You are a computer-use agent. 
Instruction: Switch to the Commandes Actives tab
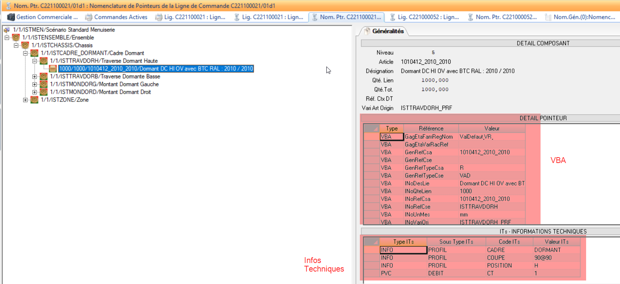(x=120, y=17)
